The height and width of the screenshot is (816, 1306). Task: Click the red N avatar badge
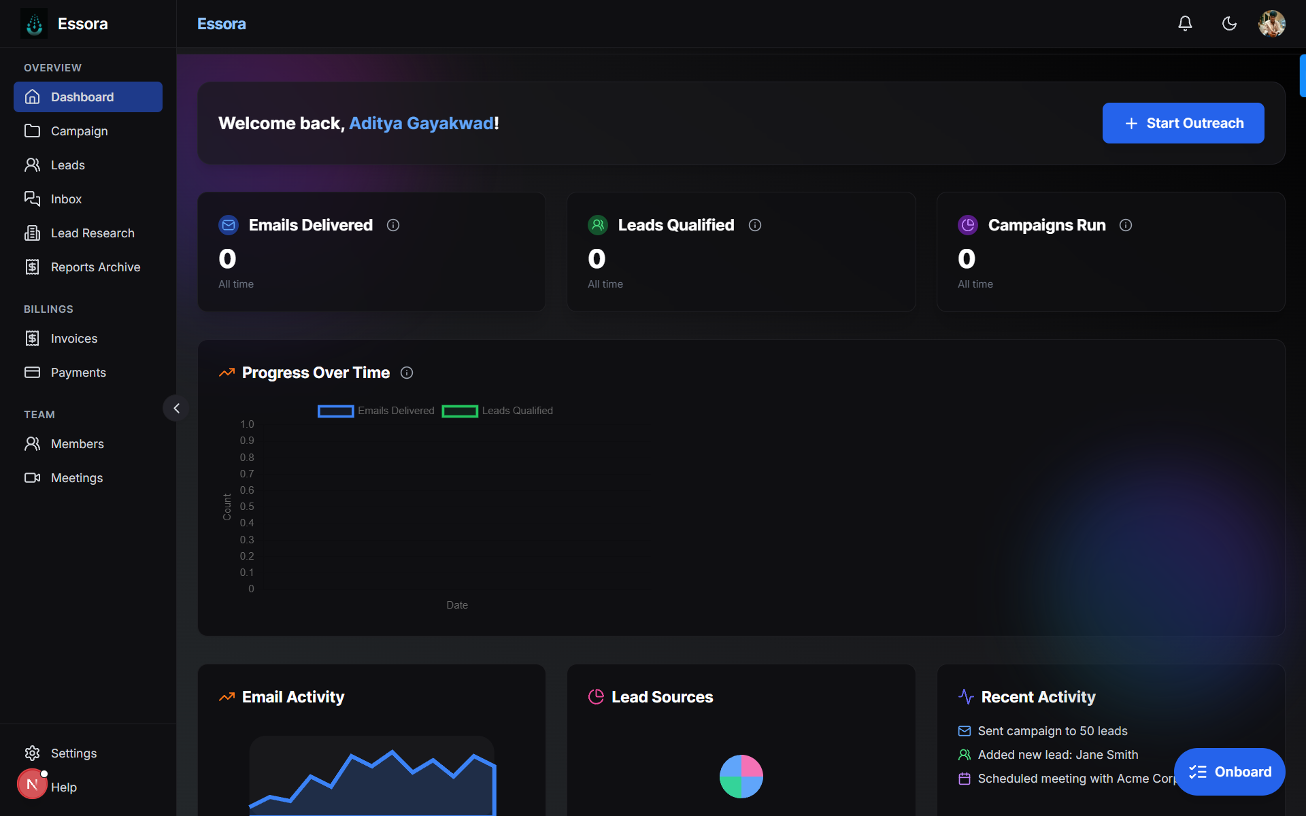point(32,784)
